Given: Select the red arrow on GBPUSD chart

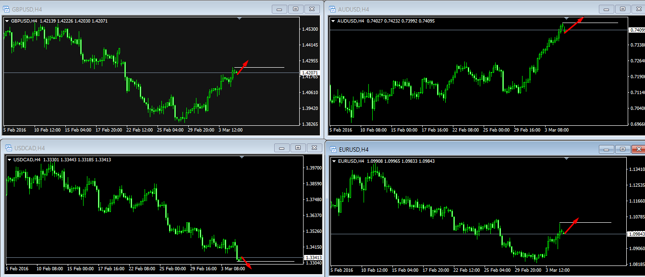Looking at the screenshot, I should pyautogui.click(x=243, y=67).
